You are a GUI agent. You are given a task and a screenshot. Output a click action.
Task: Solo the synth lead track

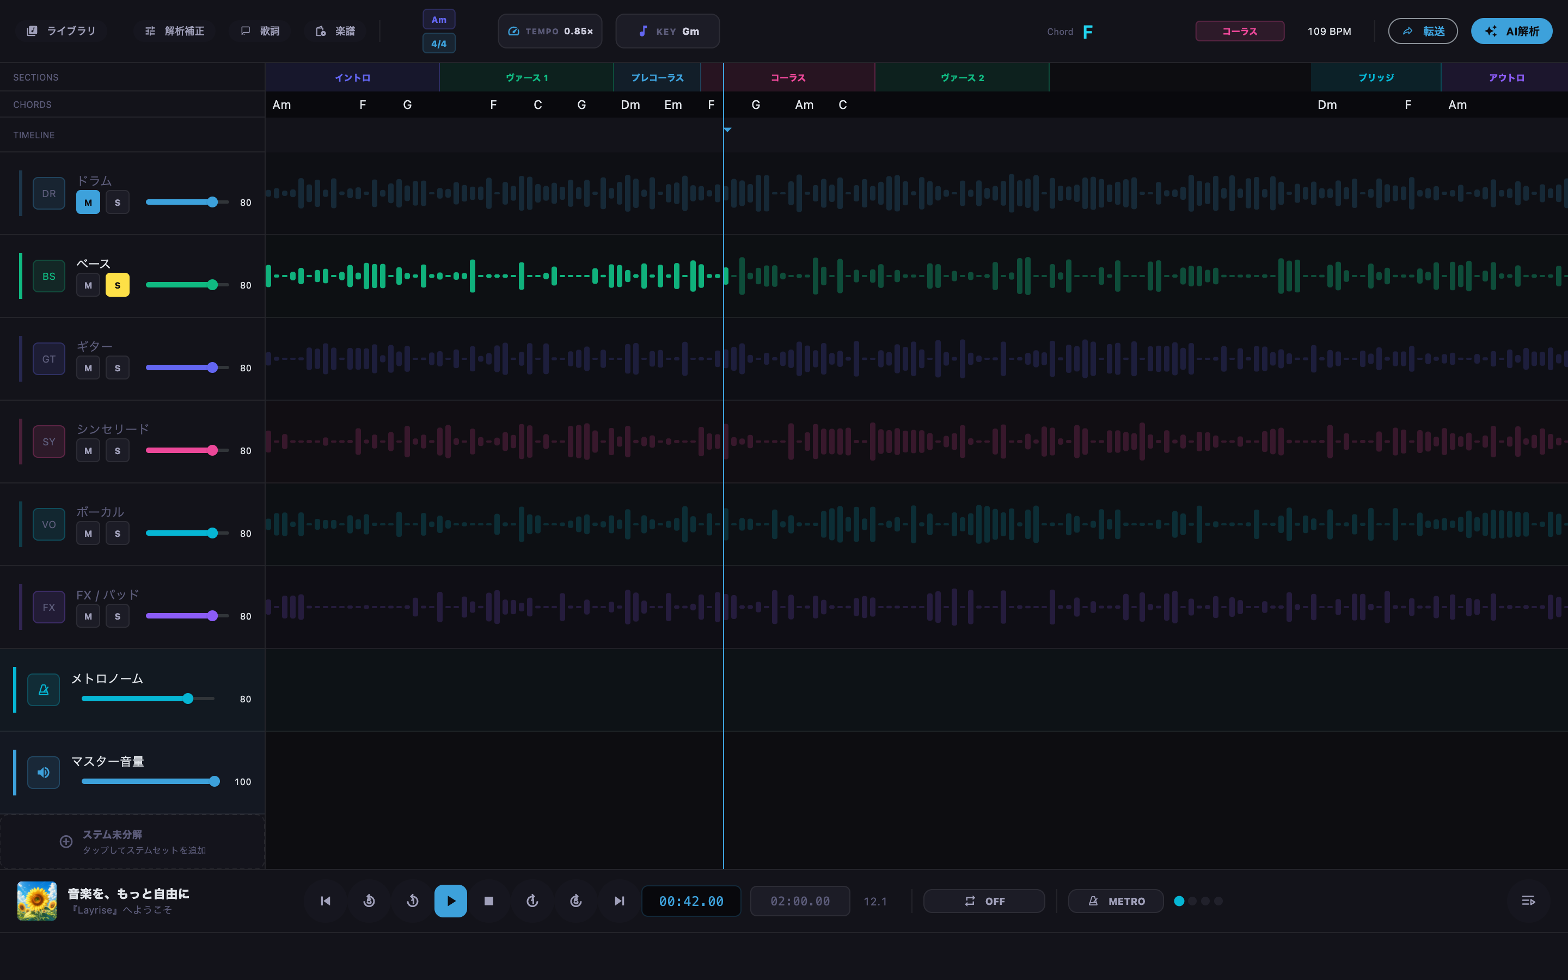click(x=117, y=450)
